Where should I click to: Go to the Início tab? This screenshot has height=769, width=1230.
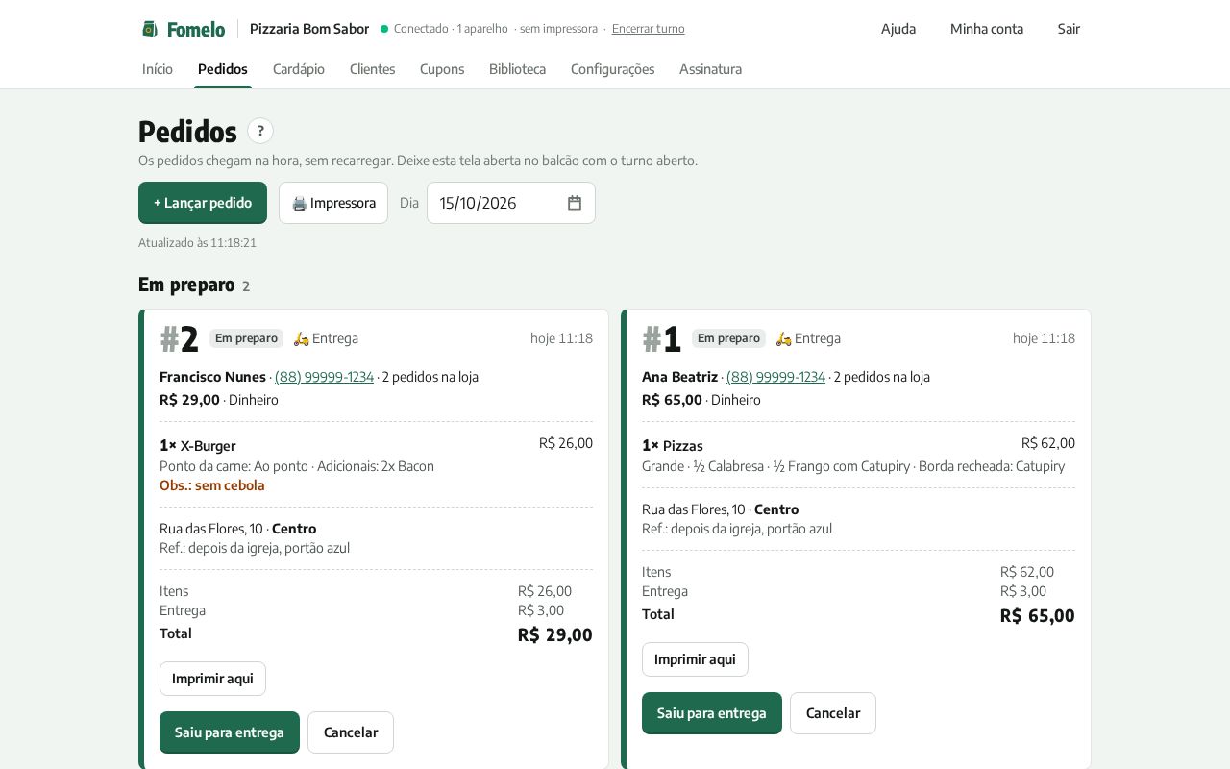(158, 69)
